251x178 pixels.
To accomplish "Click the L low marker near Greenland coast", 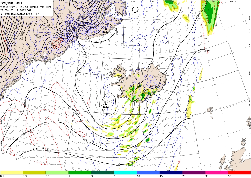I will pyautogui.click(x=106, y=28).
